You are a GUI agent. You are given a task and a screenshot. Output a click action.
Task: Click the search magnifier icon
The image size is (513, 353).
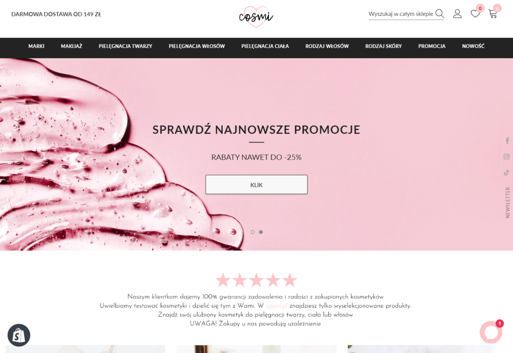pyautogui.click(x=439, y=14)
